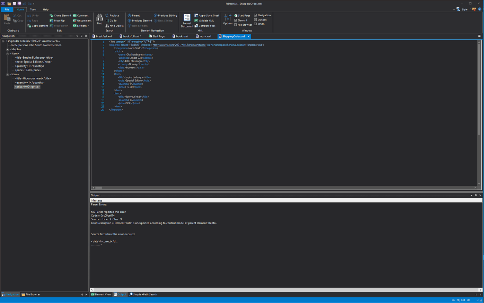Collapse the shiporder root node
Image resolution: width=484 pixels, height=303 pixels.
tap(3, 41)
